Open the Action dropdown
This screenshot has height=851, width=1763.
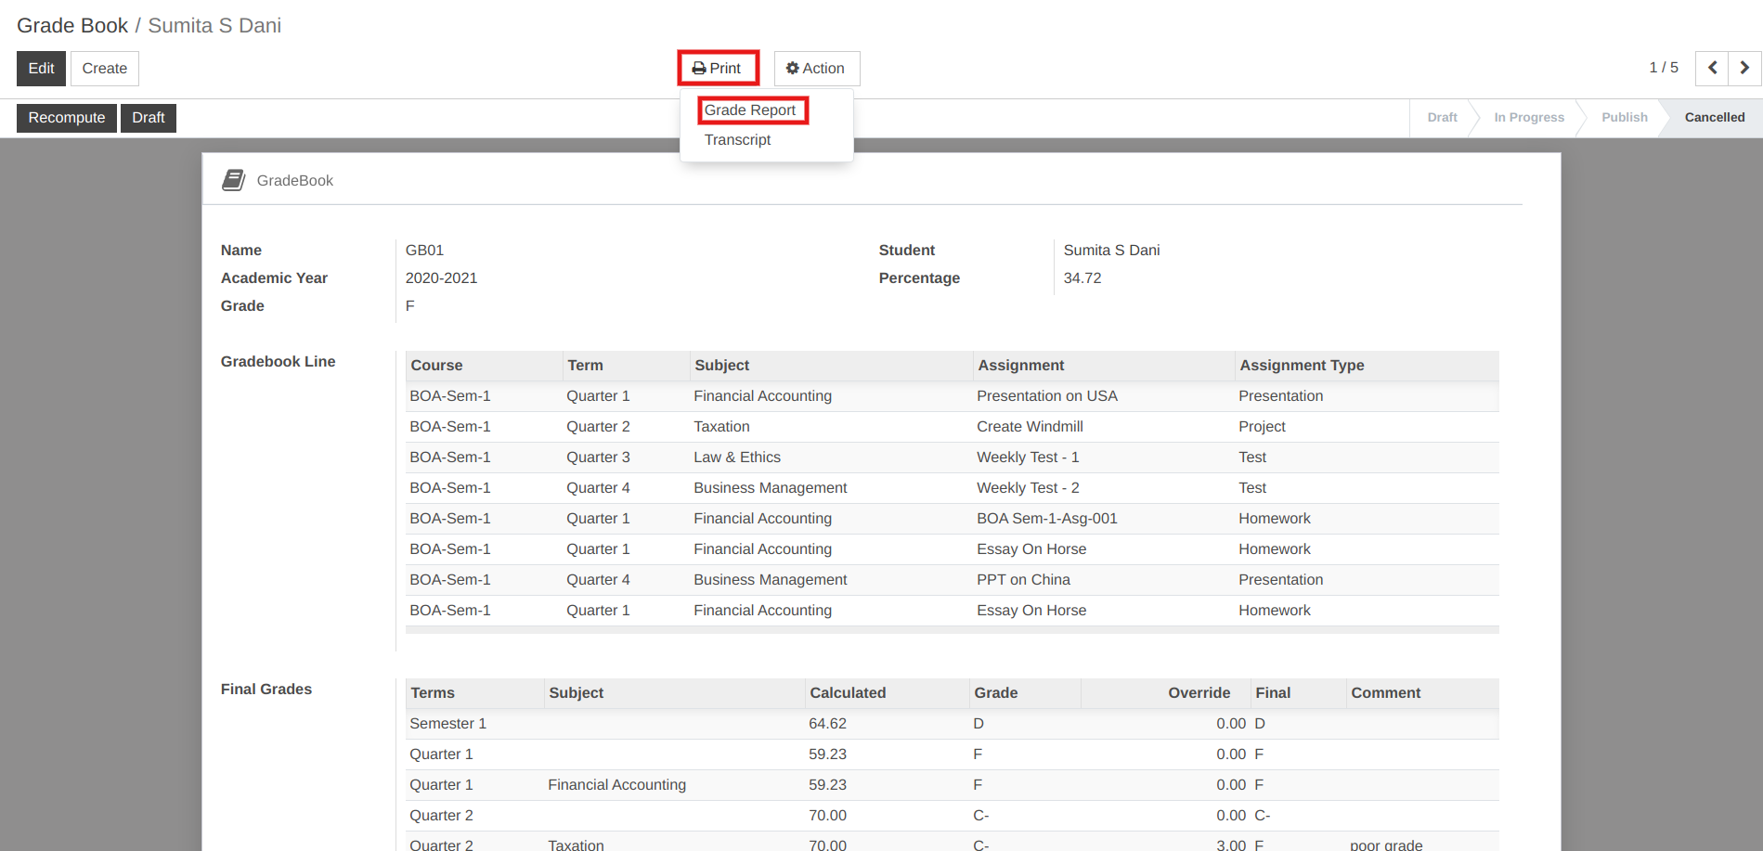tap(817, 68)
